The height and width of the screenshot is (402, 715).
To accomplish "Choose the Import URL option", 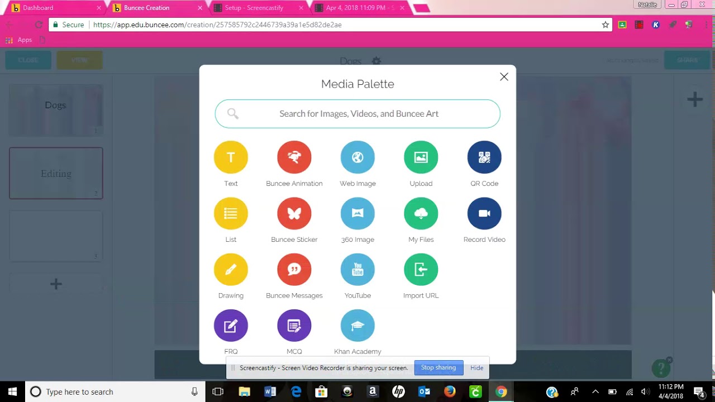I will pyautogui.click(x=421, y=270).
